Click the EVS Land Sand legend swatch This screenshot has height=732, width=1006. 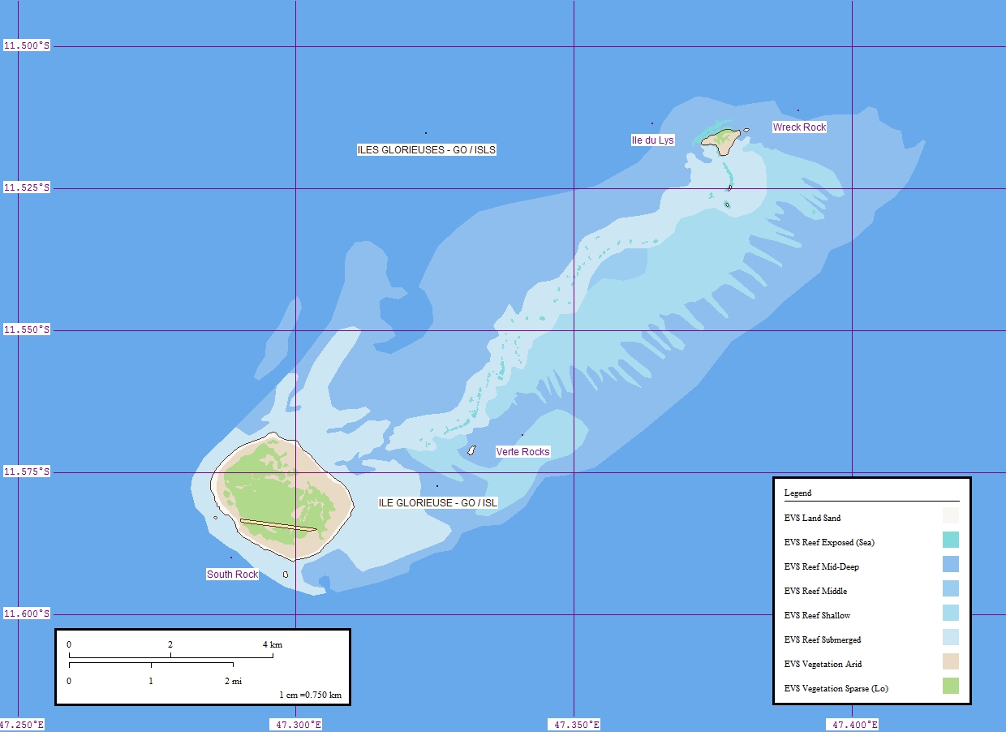click(x=951, y=515)
